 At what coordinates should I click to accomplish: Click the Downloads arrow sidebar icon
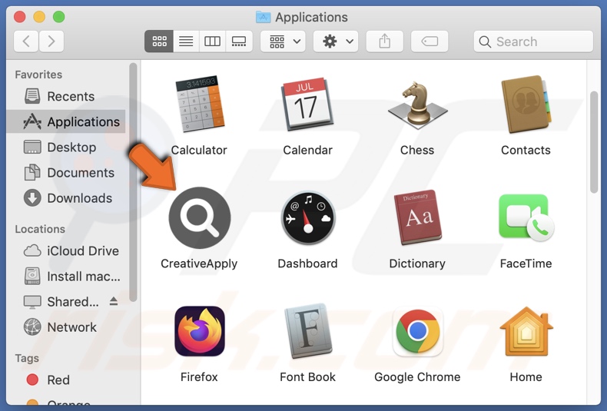[x=32, y=198]
